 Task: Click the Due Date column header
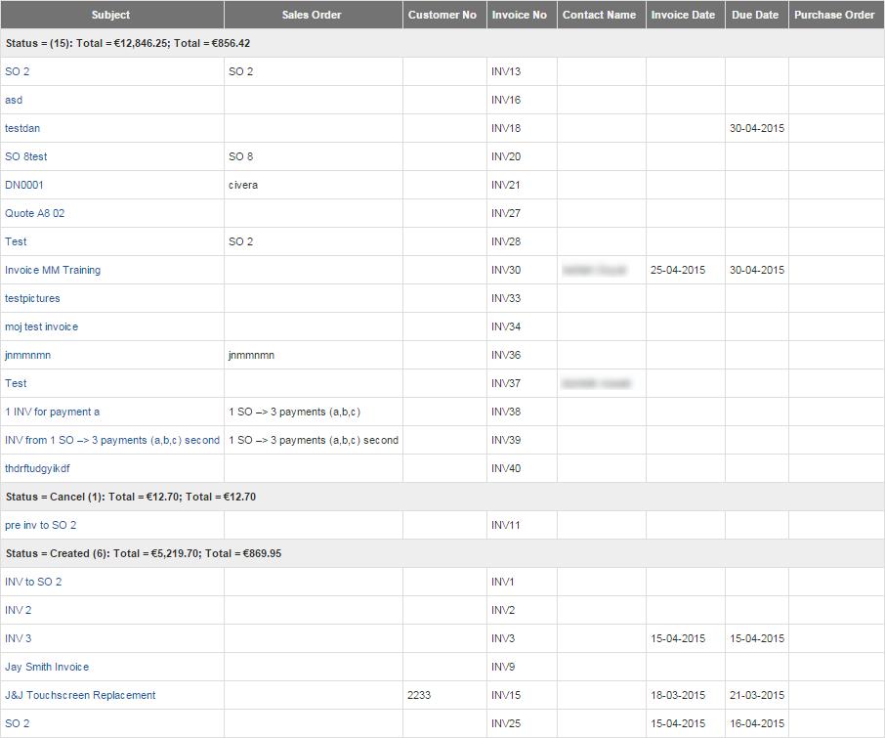click(755, 15)
